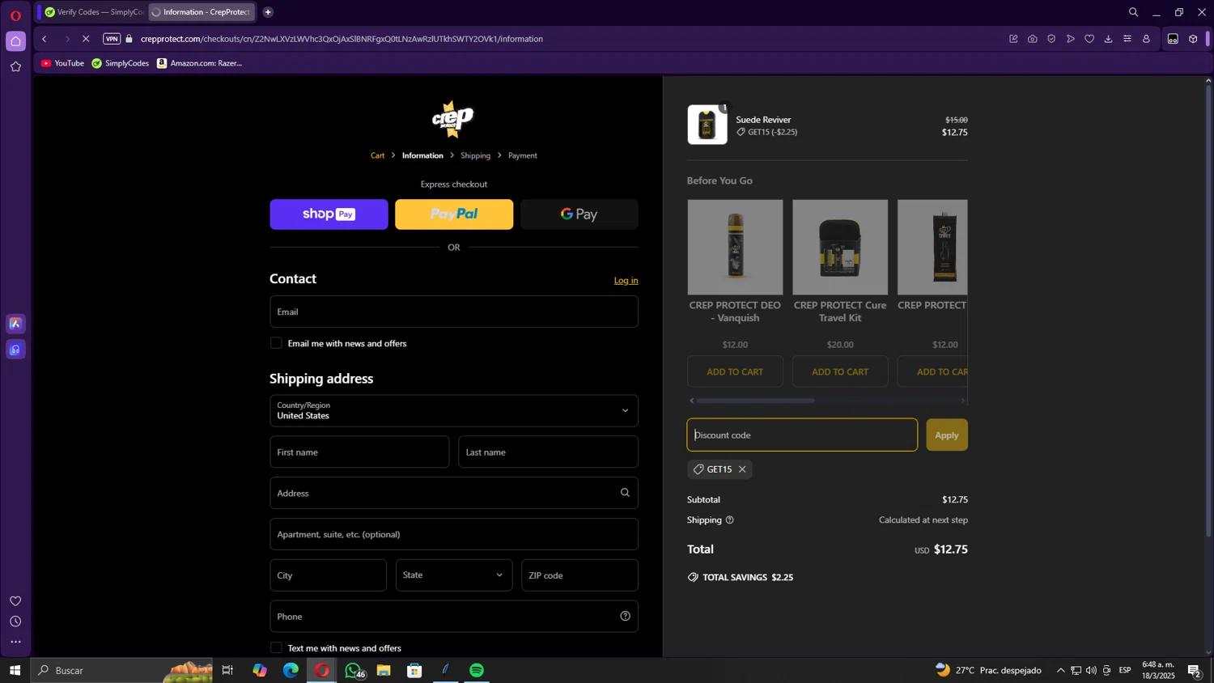The width and height of the screenshot is (1214, 683).
Task: Pay with the Google Pay button
Action: pyautogui.click(x=579, y=214)
